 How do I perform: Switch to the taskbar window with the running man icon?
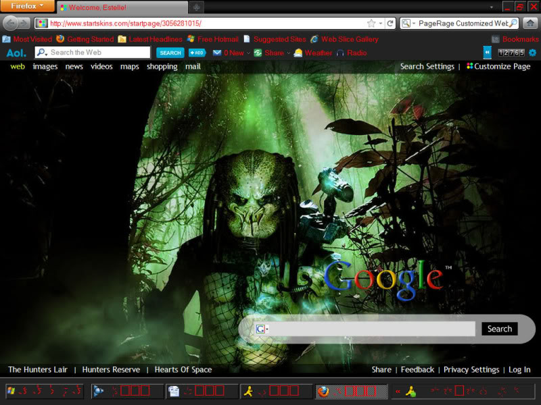pos(276,391)
